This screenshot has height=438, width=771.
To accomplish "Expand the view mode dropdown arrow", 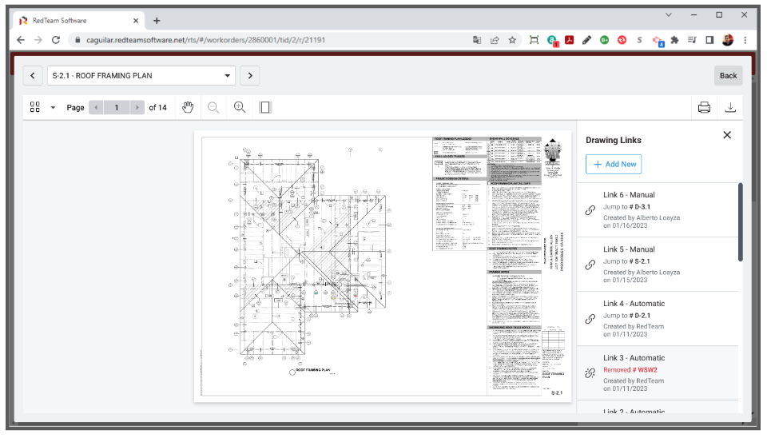I will 53,107.
